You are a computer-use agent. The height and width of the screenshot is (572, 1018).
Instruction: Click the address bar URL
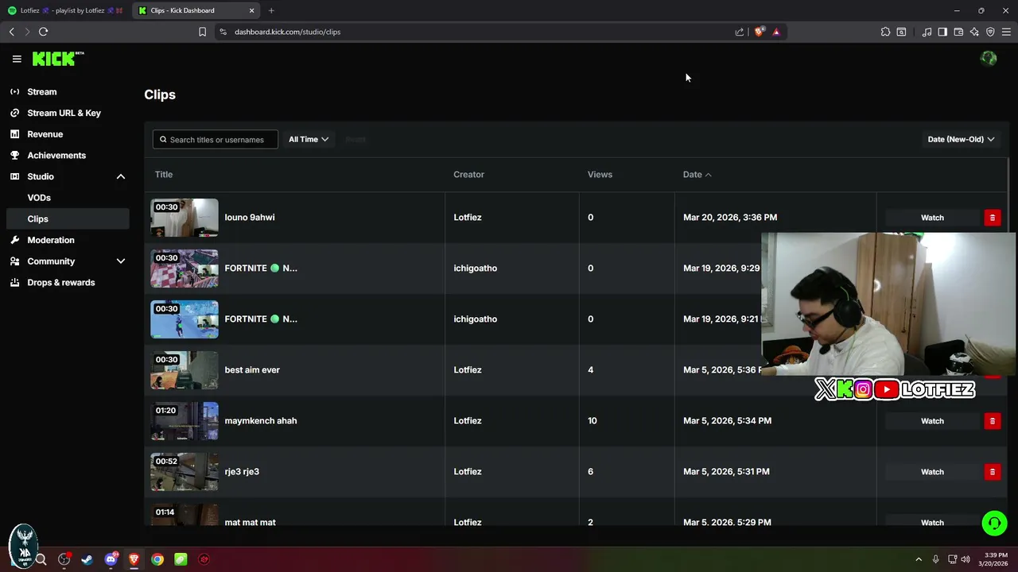(x=287, y=32)
